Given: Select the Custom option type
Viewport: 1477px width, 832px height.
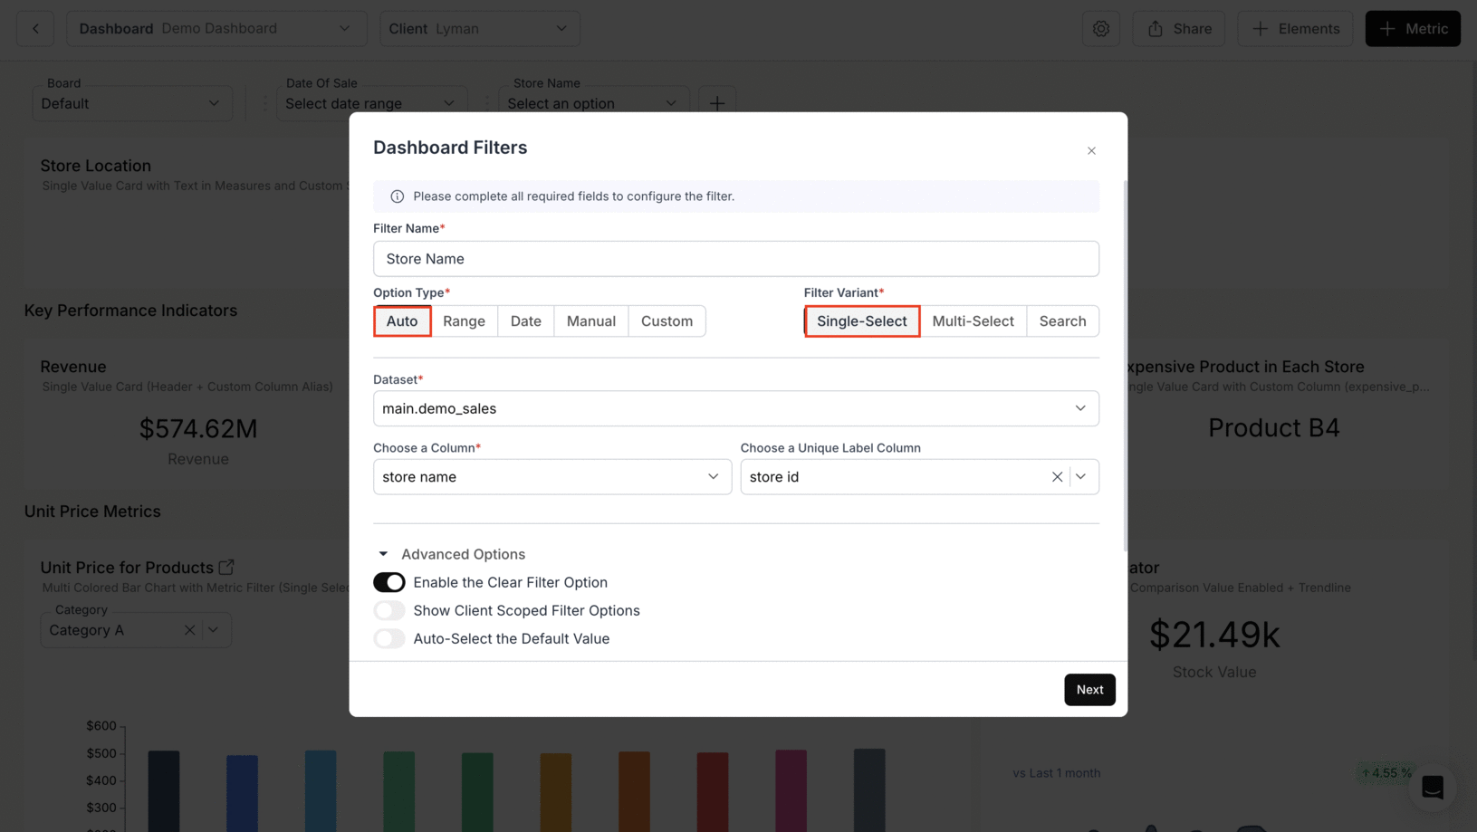Looking at the screenshot, I should pos(667,321).
